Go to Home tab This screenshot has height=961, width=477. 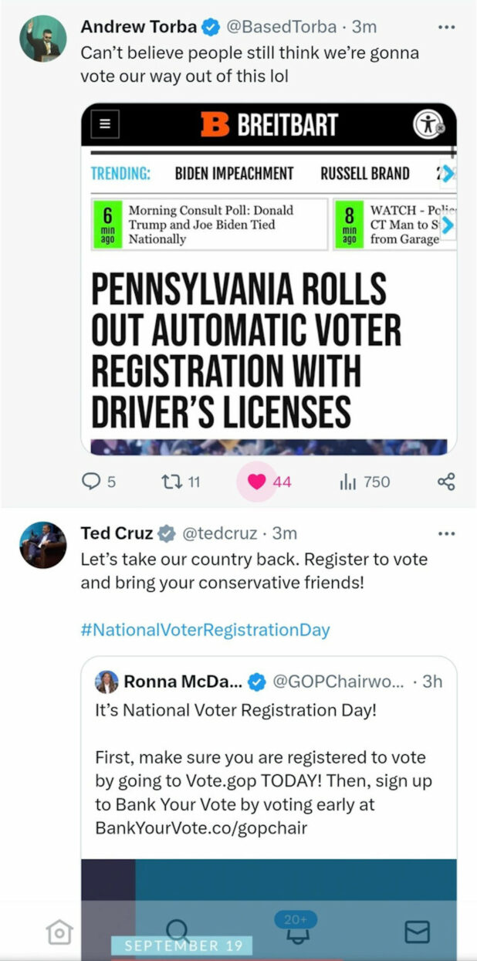[59, 932]
